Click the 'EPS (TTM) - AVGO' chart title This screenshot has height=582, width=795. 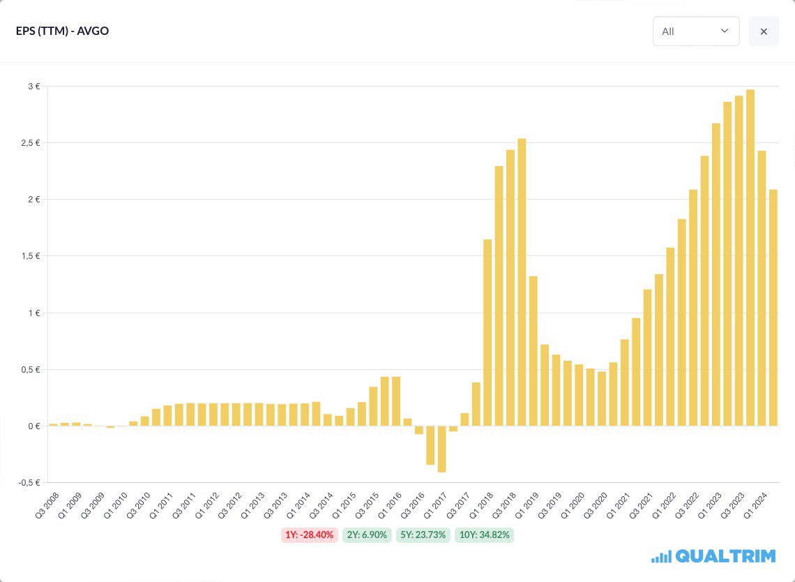click(62, 31)
